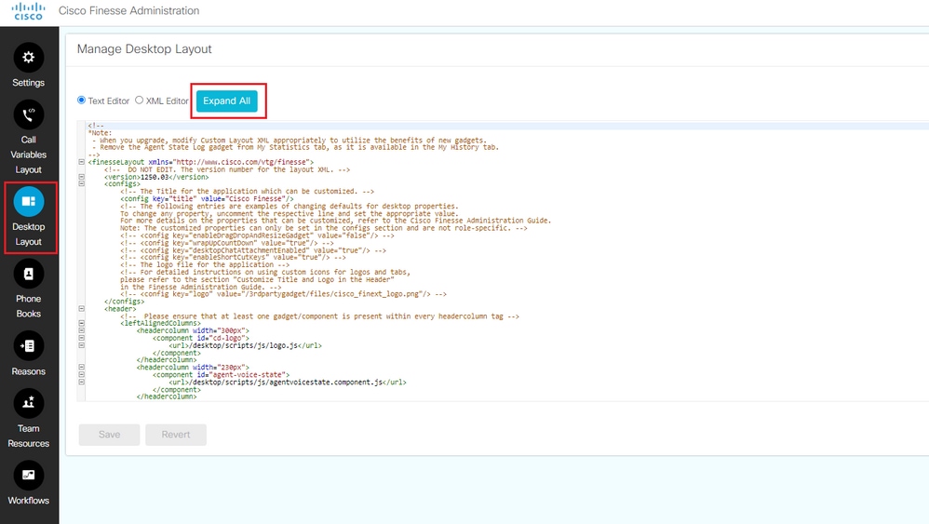Screen dimensions: 929x524
Task: Collapse the version element fold marker
Action: point(82,177)
